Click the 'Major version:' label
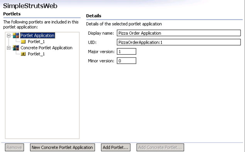This screenshot has height=152, width=245. pyautogui.click(x=101, y=51)
